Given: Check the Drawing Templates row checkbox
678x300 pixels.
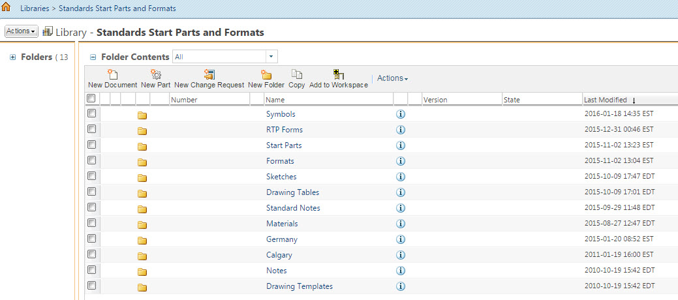Looking at the screenshot, I should point(91,285).
